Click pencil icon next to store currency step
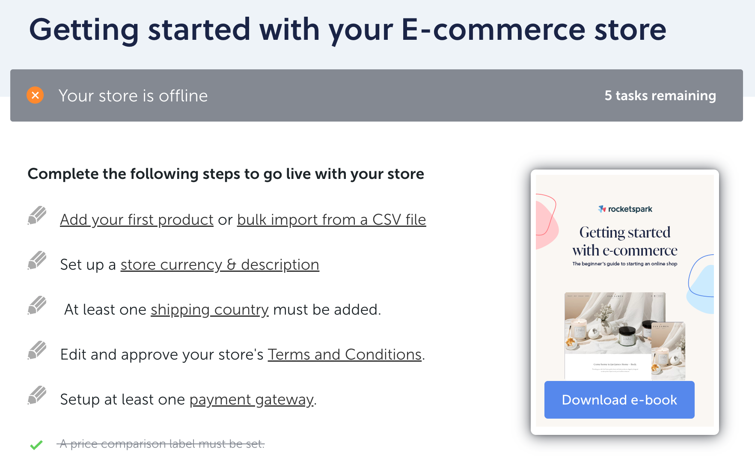The width and height of the screenshot is (755, 476). tap(37, 260)
